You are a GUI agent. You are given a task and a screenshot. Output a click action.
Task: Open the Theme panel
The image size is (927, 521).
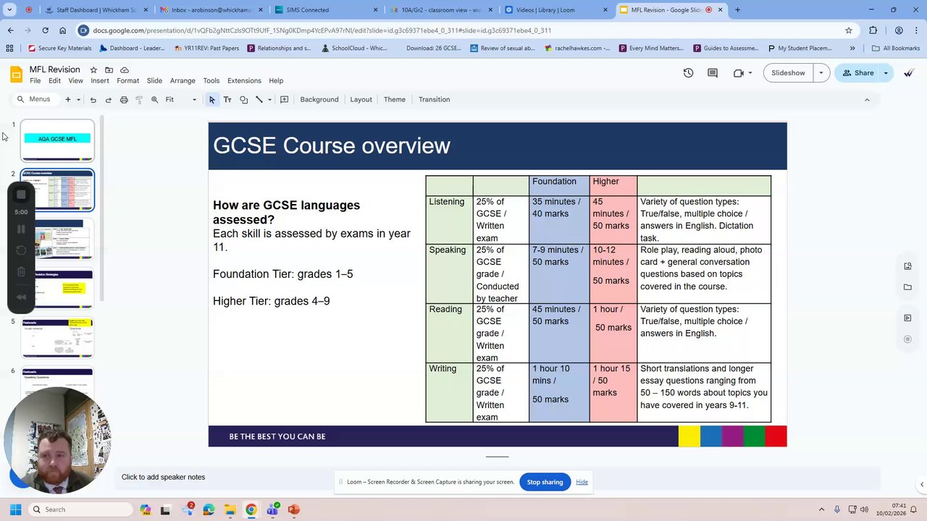pos(395,100)
